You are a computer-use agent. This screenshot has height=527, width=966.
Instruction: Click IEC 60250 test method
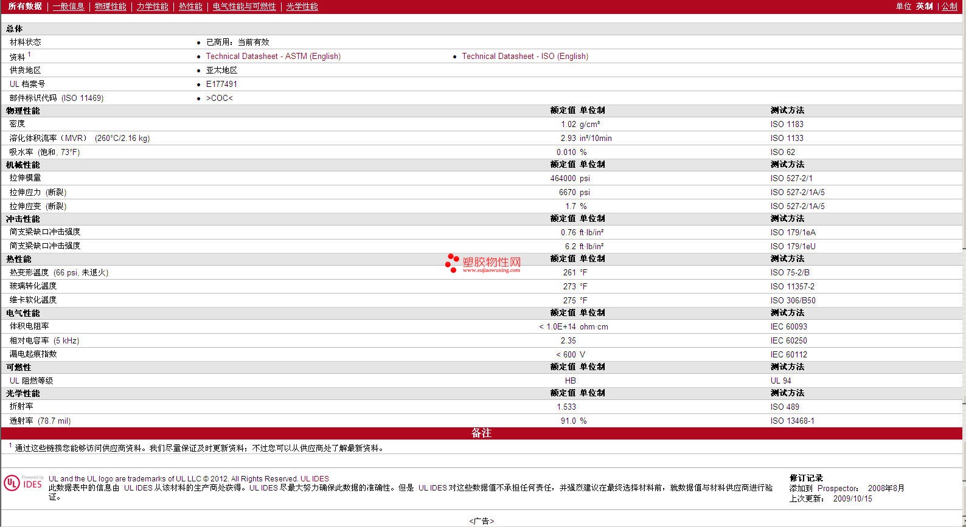click(x=788, y=340)
